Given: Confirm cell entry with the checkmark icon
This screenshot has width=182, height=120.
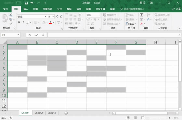Looking at the screenshot, I should [x=36, y=35].
